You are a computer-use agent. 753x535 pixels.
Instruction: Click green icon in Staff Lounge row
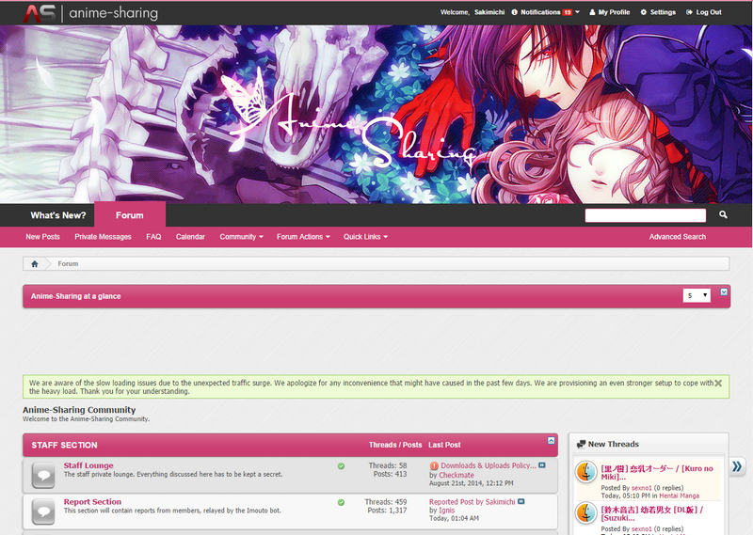click(x=341, y=466)
